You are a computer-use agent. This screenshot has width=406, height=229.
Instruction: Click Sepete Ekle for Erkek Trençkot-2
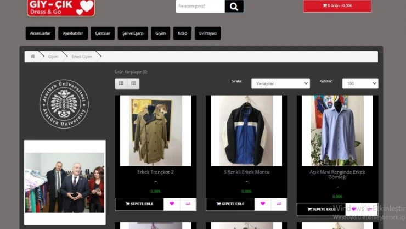139,204
